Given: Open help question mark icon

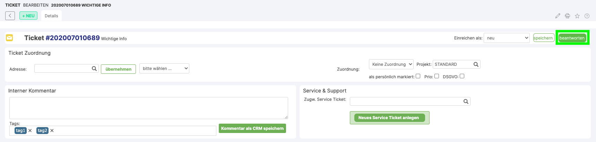Looking at the screenshot, I should tap(587, 16).
